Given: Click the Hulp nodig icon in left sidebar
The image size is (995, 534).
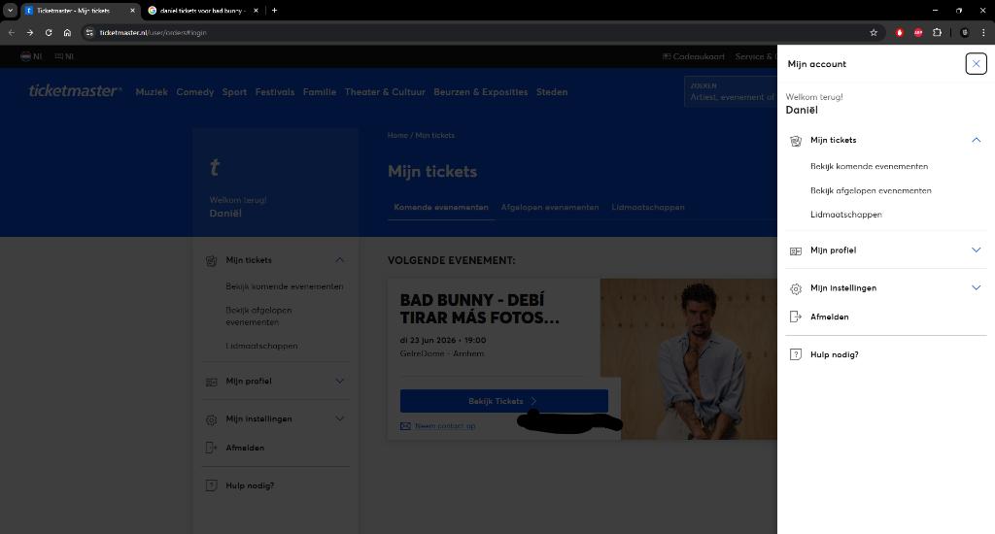Looking at the screenshot, I should point(211,485).
